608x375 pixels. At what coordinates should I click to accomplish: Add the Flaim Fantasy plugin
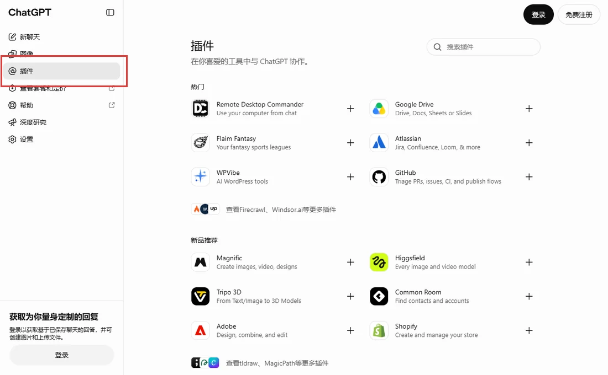tap(350, 142)
